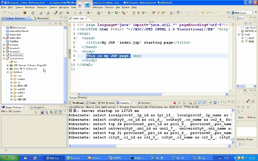Click the Open Console icon
This screenshot has height=161, width=258.
[x=222, y=103]
